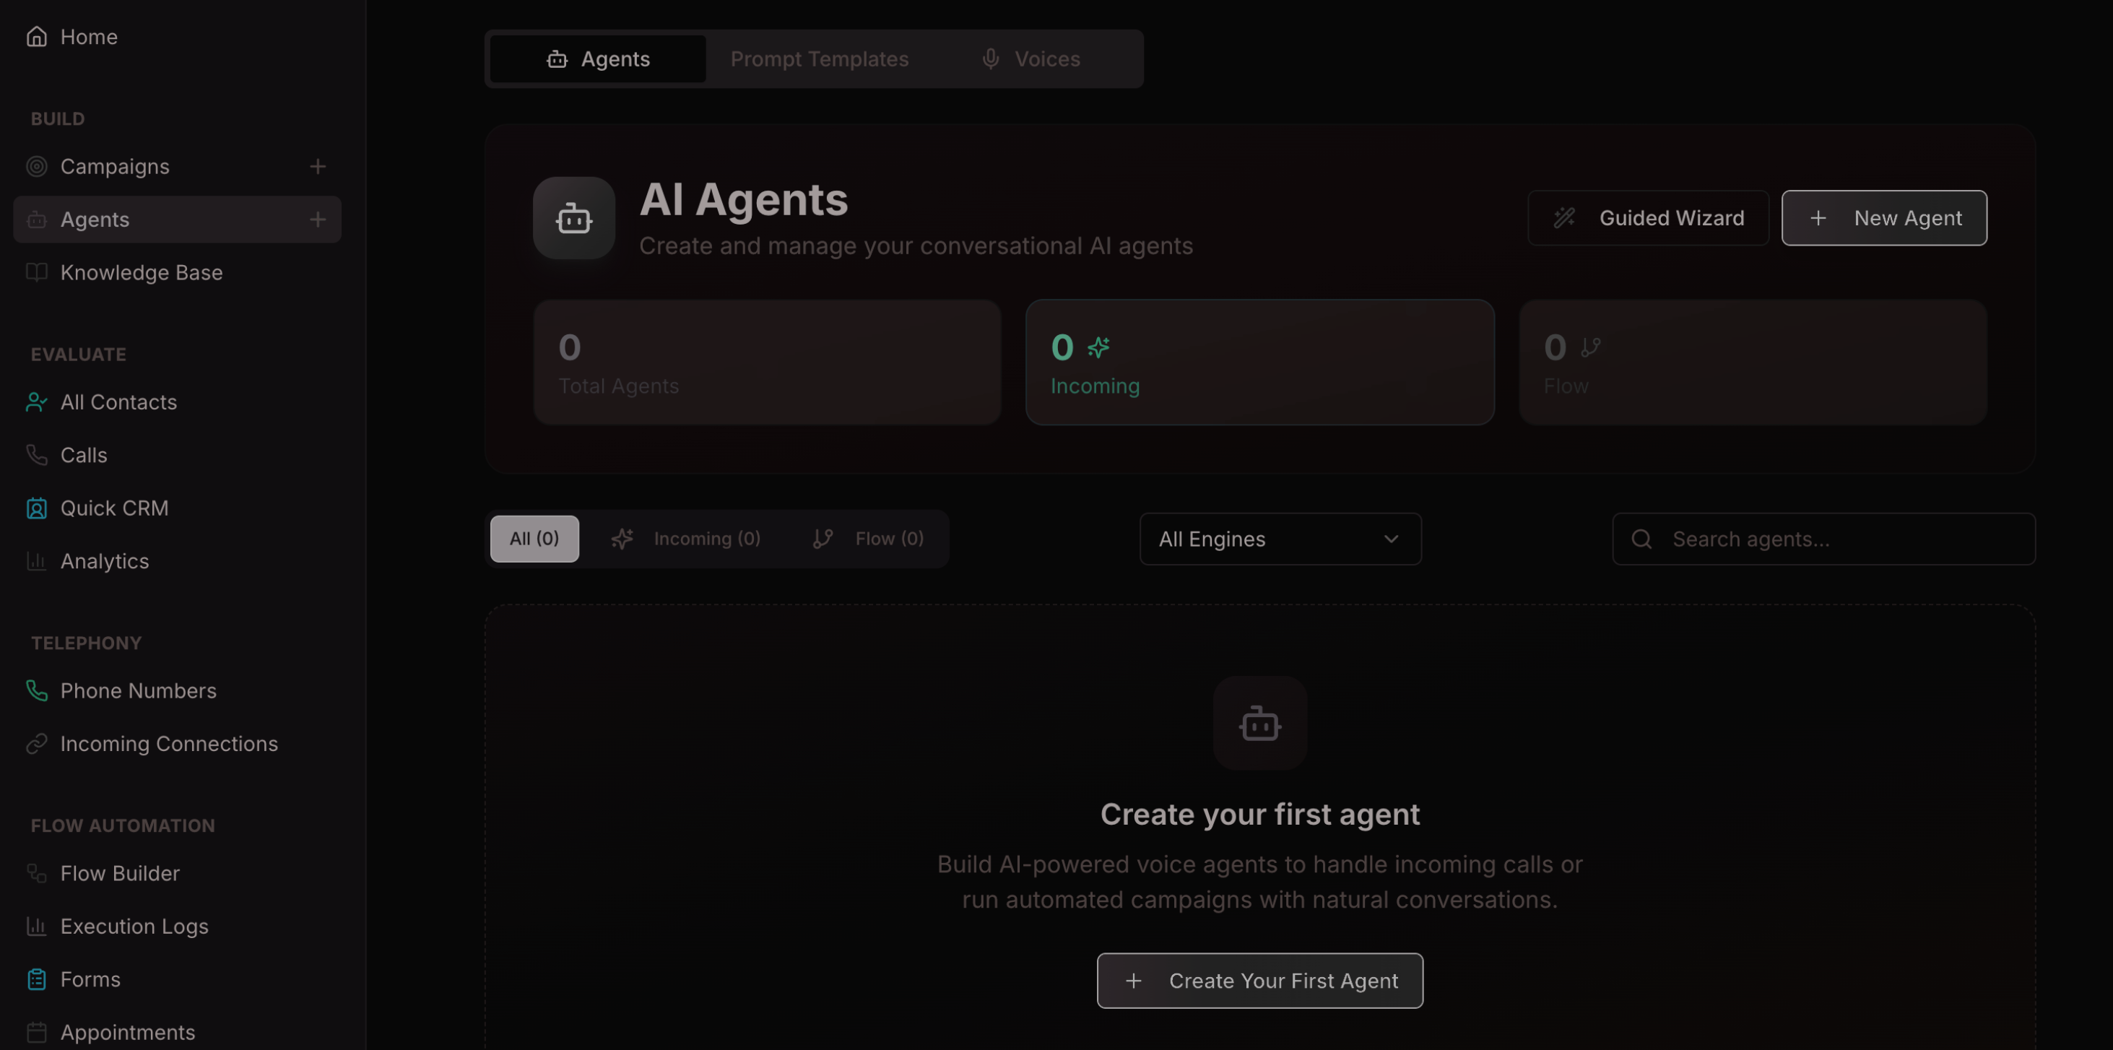2113x1050 pixels.
Task: Filter agents by Flow (0)
Action: click(868, 539)
